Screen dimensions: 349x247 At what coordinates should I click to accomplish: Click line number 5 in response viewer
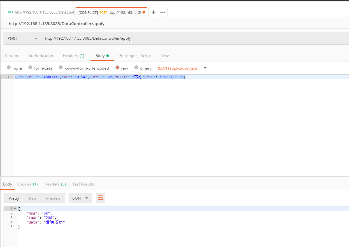pos(11,227)
